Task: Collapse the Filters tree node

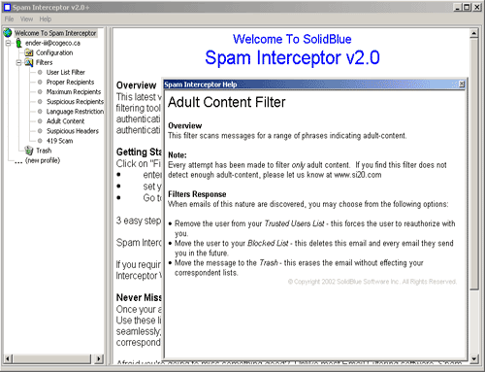Action: click(19, 62)
